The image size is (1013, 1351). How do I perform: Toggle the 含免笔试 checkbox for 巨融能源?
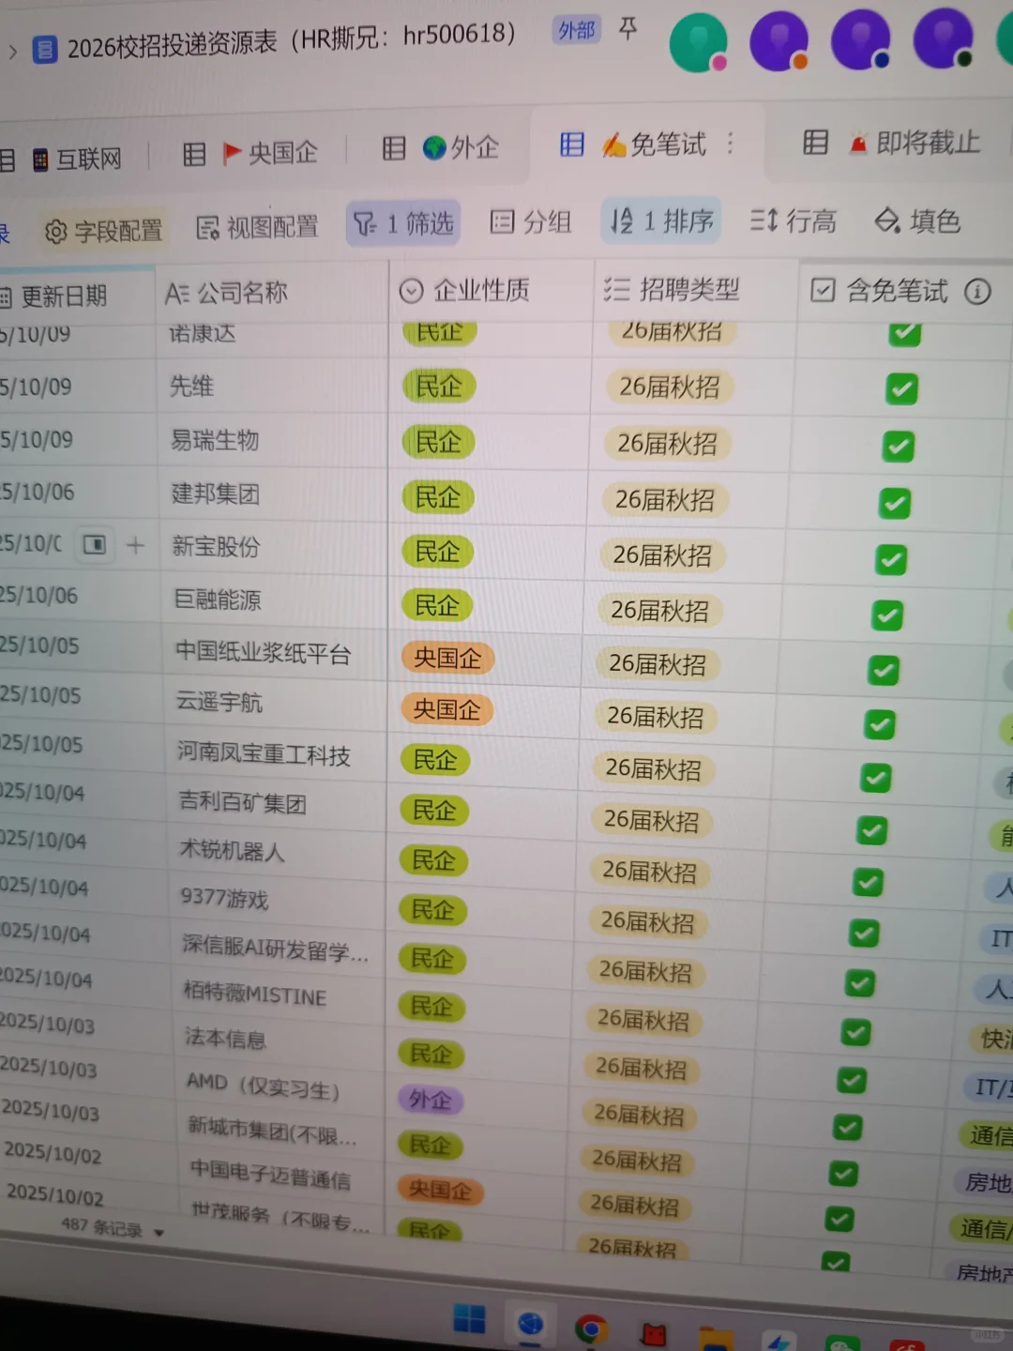pos(887,615)
